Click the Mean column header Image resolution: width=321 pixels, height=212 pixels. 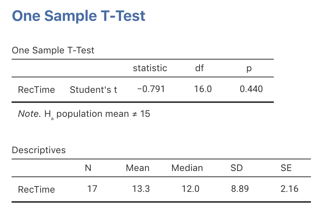[138, 168]
